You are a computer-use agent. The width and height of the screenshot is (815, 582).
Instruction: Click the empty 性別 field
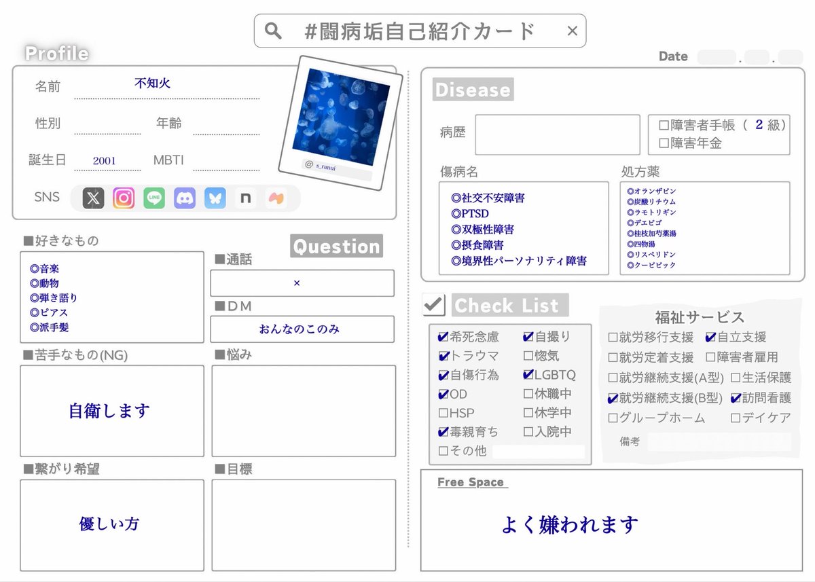(107, 124)
